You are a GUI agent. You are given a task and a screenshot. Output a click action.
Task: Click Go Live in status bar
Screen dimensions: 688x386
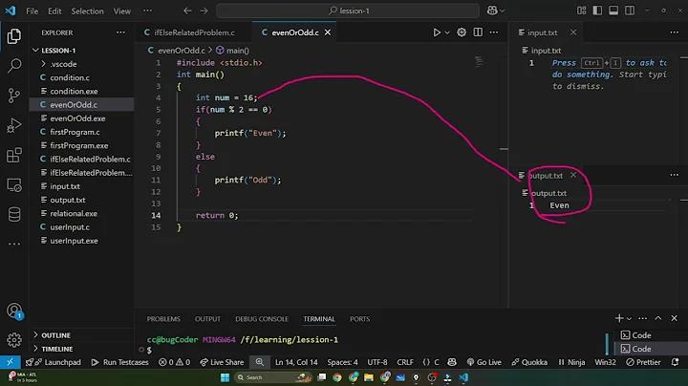click(484, 362)
